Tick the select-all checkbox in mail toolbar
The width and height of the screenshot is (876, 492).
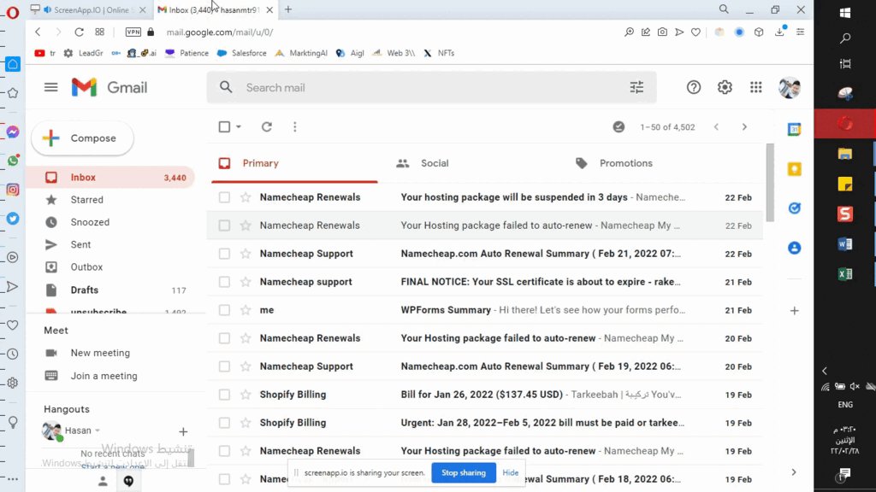click(x=224, y=126)
